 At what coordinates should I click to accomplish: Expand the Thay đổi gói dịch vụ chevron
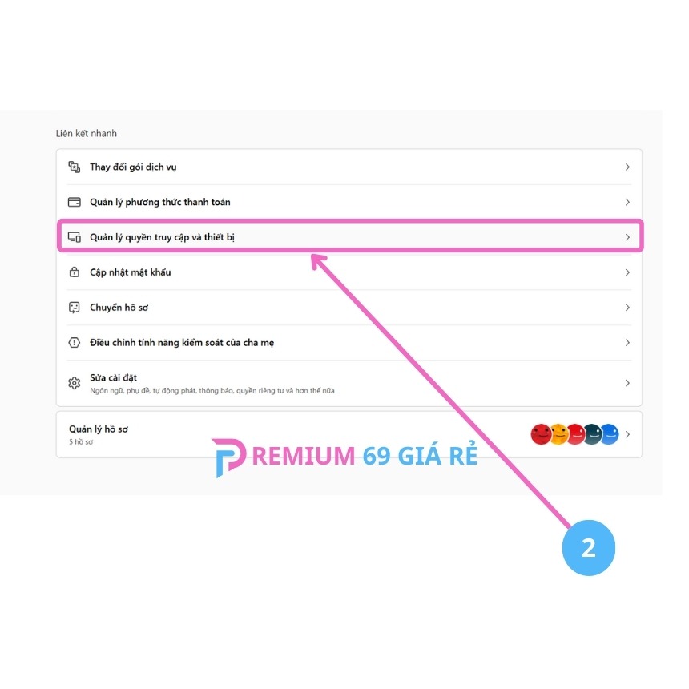[627, 167]
